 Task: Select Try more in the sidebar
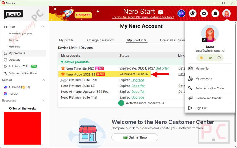14,40
